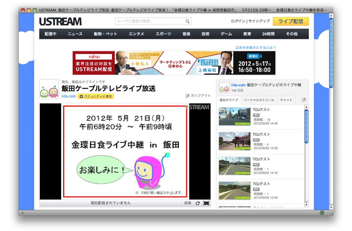
Task: Switch to the チャット tab
Action: pyautogui.click(x=286, y=100)
